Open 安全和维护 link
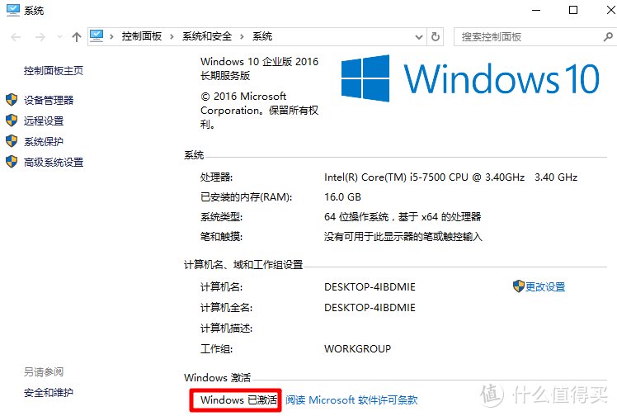 49,392
